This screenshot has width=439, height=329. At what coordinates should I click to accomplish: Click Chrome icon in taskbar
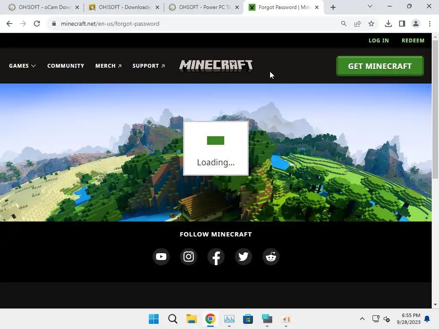click(x=210, y=319)
